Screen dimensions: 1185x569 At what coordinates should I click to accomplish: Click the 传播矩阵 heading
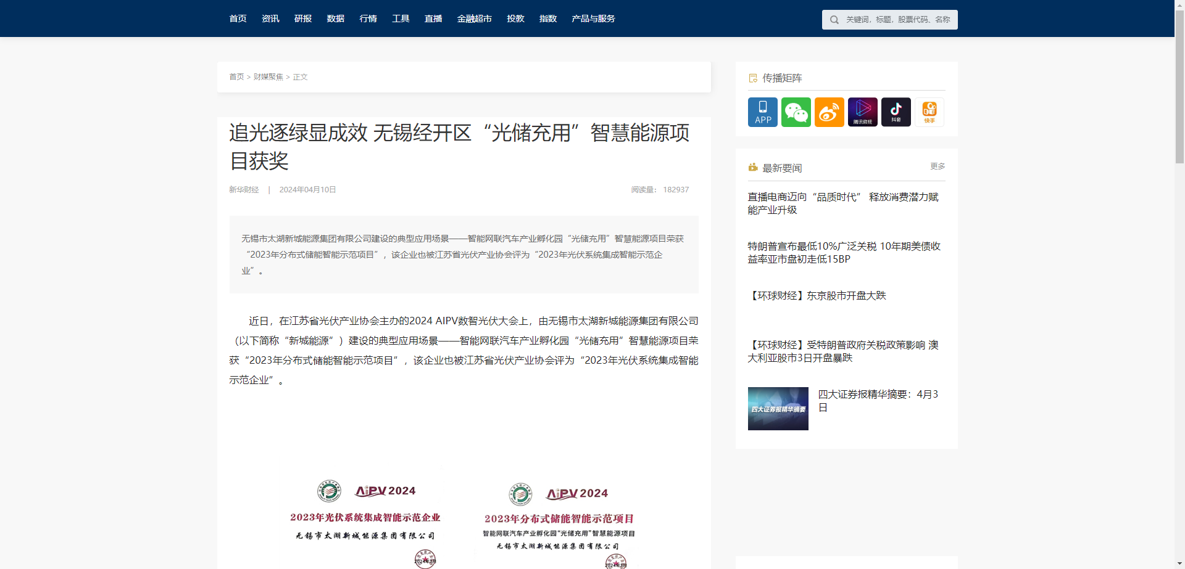tap(782, 78)
